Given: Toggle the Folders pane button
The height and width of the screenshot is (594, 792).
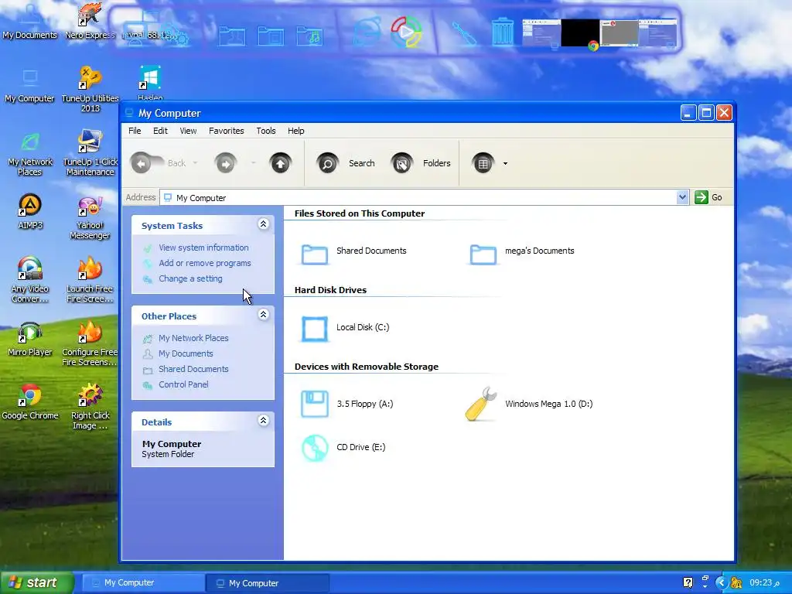Looking at the screenshot, I should click(x=420, y=163).
